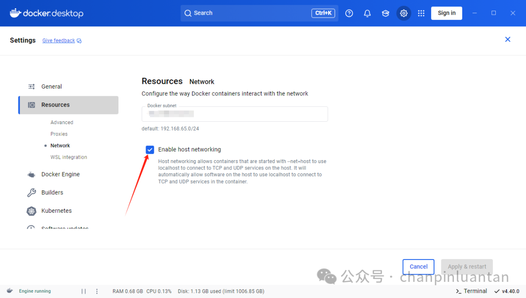Click the Docker subnet input field
The width and height of the screenshot is (526, 298).
(234, 114)
